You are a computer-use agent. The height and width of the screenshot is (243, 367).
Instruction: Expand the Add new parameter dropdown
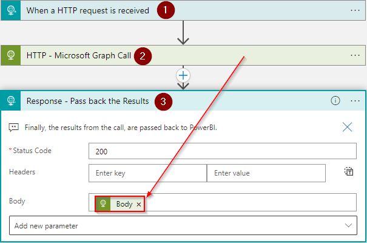pyautogui.click(x=183, y=225)
